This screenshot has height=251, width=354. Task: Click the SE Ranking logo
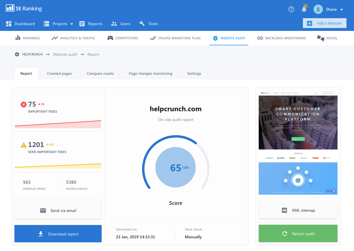24,8
